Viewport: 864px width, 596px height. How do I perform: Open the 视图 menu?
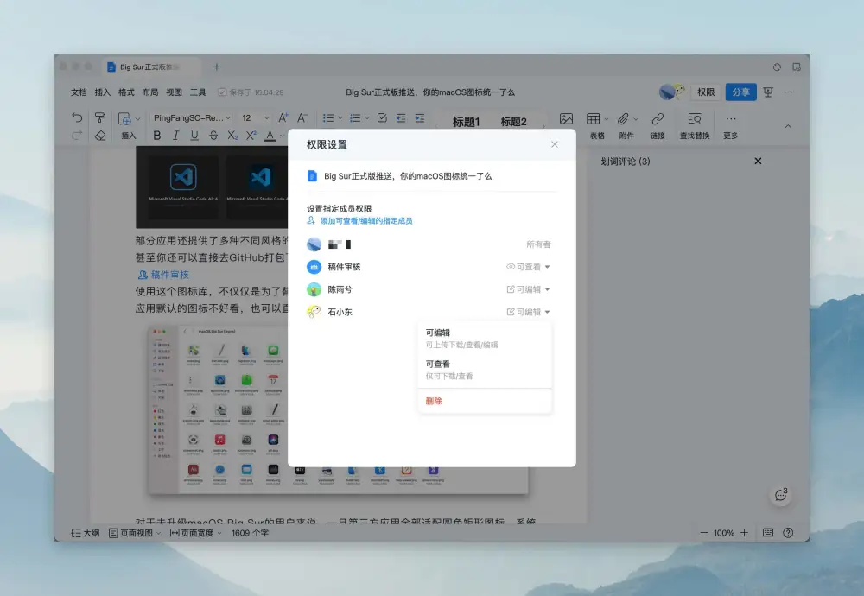tap(175, 92)
